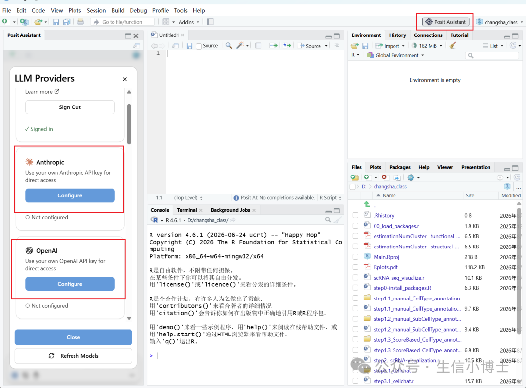Check the box for Rplots.pdf
The height and width of the screenshot is (388, 526).
[356, 267]
